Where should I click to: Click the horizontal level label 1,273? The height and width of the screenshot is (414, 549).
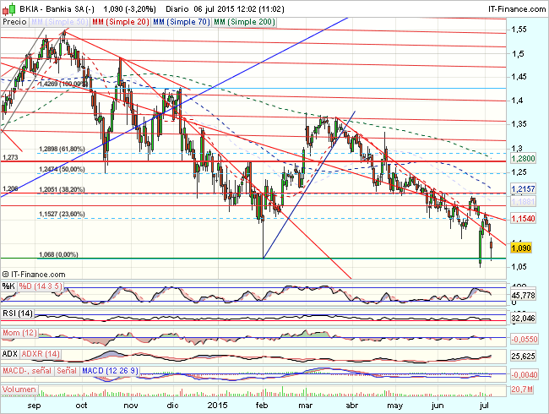point(10,158)
